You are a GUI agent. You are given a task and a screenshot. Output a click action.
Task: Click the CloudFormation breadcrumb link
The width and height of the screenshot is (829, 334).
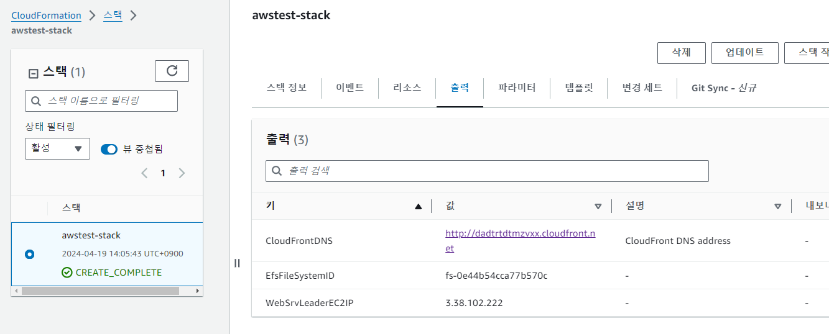pyautogui.click(x=46, y=16)
